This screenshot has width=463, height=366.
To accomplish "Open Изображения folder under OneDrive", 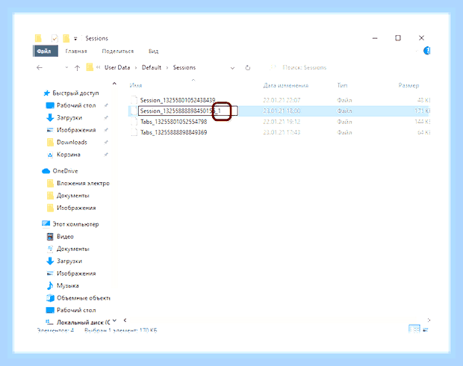I will [76, 208].
